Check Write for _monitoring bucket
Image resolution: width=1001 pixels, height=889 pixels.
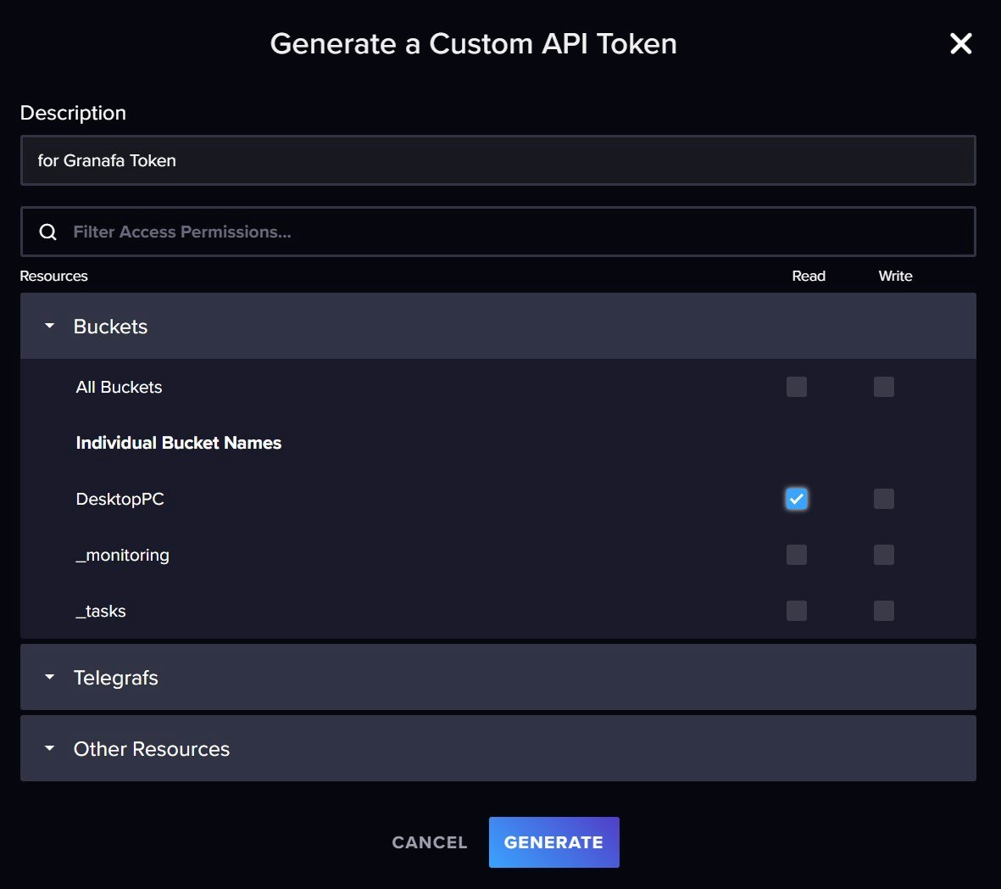[883, 555]
